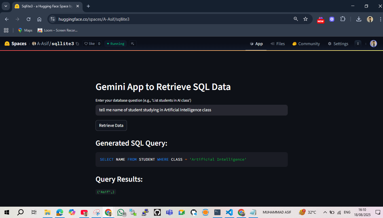383x218 pixels.
Task: Open the Chrome downloads icon
Action: [359, 19]
